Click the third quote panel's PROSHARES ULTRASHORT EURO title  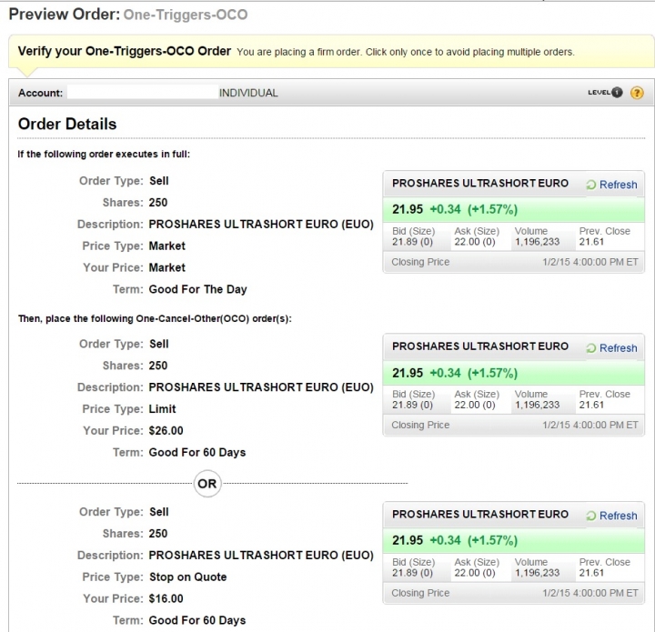point(480,514)
